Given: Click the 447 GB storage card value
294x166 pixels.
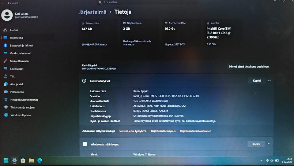Looking at the screenshot, I should click(x=87, y=29).
